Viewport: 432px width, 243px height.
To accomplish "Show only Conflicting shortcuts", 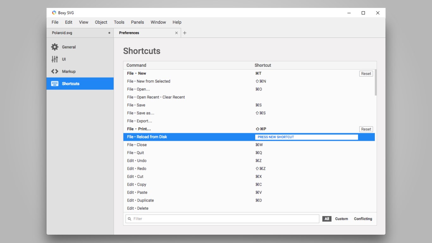I will click(x=363, y=219).
